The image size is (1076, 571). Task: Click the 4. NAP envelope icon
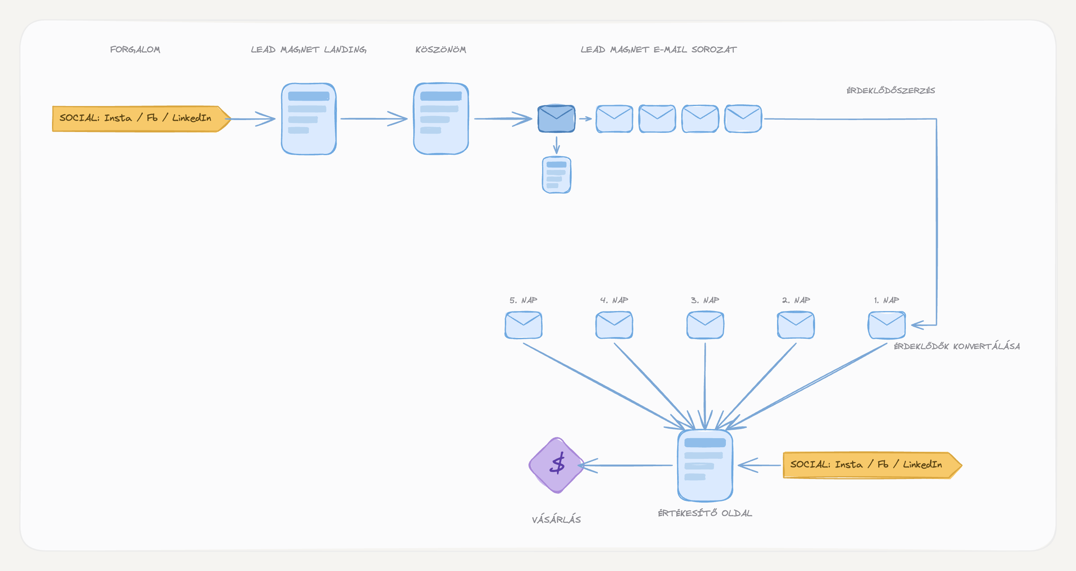614,325
